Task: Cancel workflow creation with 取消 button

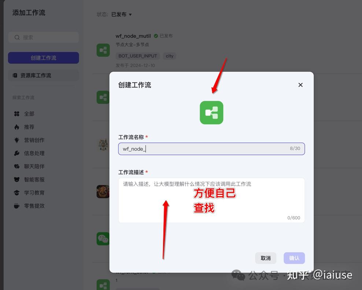Action: [266, 258]
